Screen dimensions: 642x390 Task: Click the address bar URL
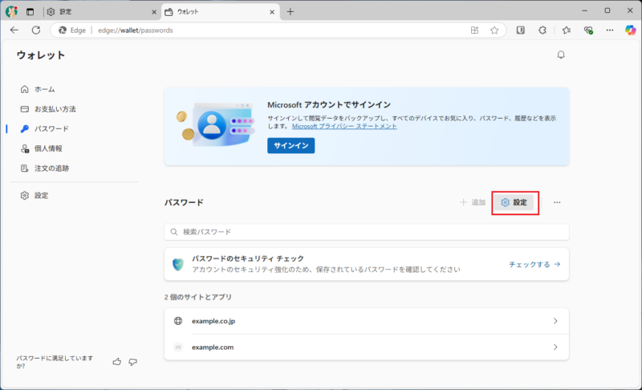tap(136, 30)
